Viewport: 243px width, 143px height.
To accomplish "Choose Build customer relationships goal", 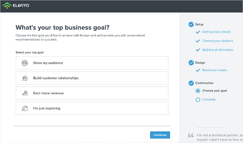I will (92, 78).
